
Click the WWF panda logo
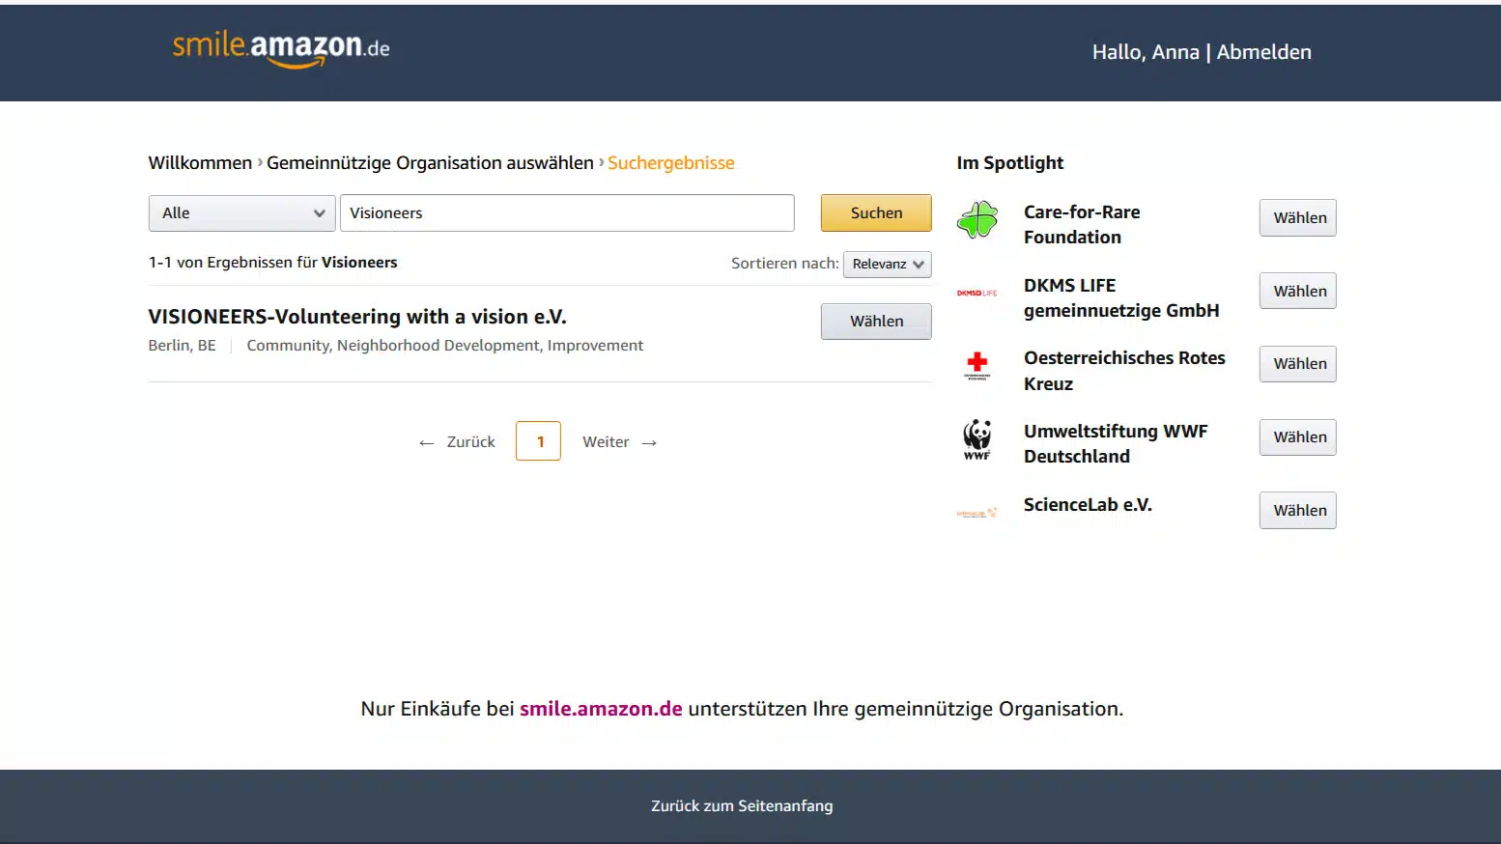[977, 439]
